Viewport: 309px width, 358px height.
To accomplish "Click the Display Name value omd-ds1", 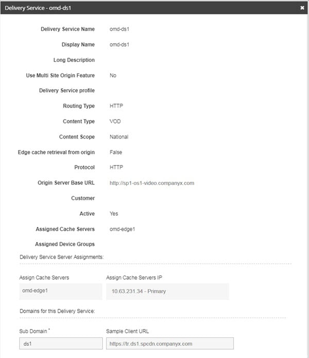I will (x=119, y=44).
